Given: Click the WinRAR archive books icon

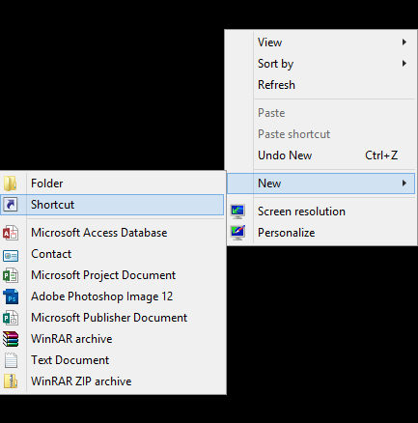Looking at the screenshot, I should click(x=11, y=339).
